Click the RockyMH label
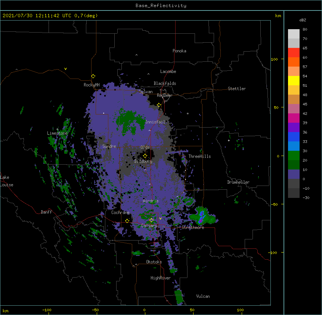This screenshot has width=322, height=315. (92, 85)
